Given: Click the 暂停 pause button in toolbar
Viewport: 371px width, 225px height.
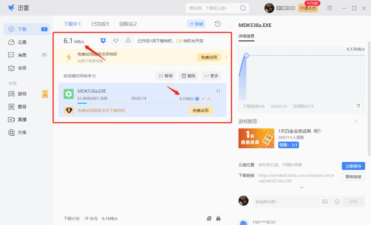Looking at the screenshot, I should pos(165,76).
